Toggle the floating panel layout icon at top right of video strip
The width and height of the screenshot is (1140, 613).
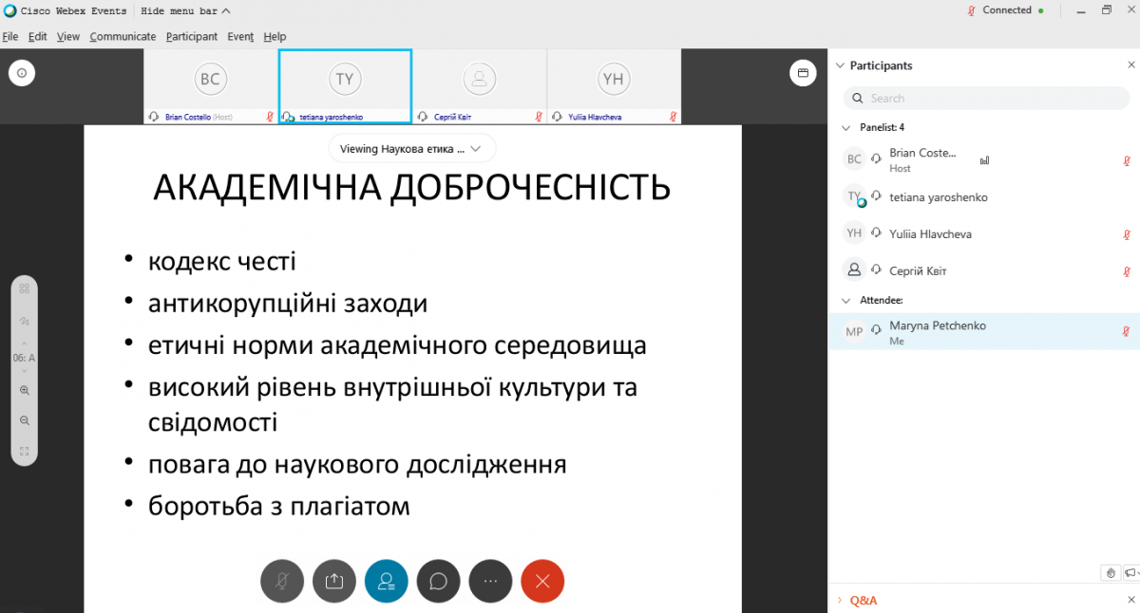[803, 73]
